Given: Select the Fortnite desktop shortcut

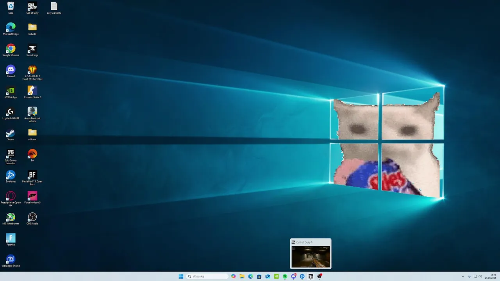Looking at the screenshot, I should [x=11, y=240].
